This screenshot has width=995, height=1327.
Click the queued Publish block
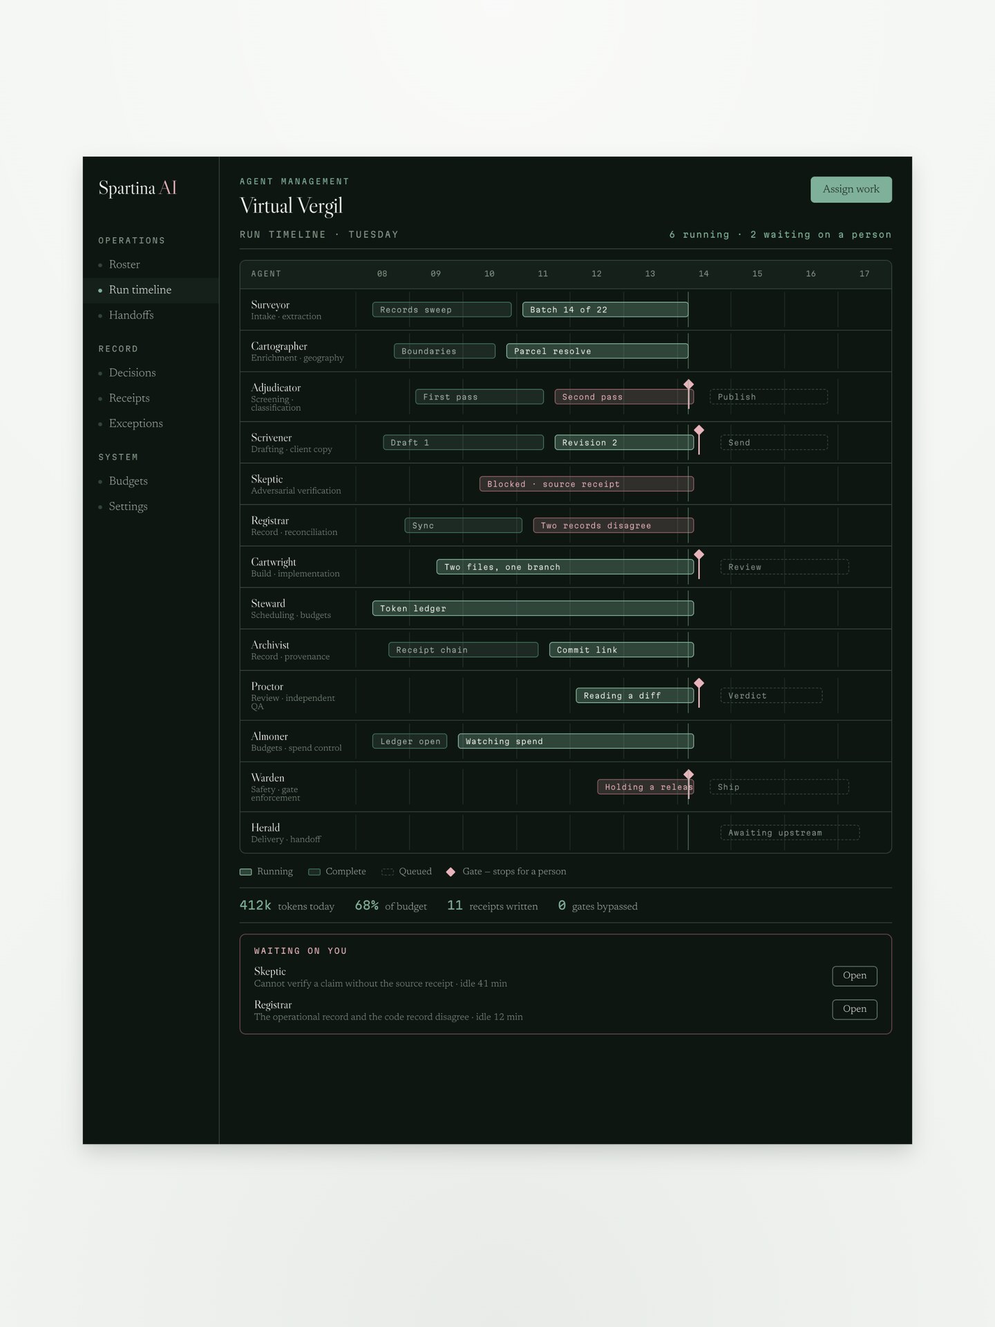coord(769,397)
